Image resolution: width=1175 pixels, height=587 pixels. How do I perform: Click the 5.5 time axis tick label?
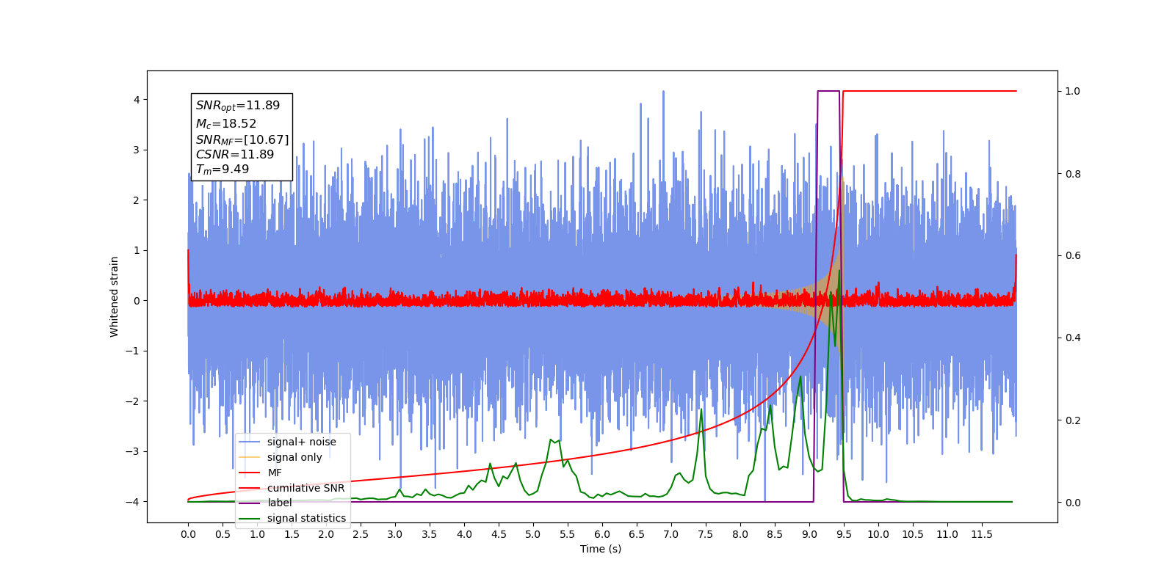pos(568,534)
